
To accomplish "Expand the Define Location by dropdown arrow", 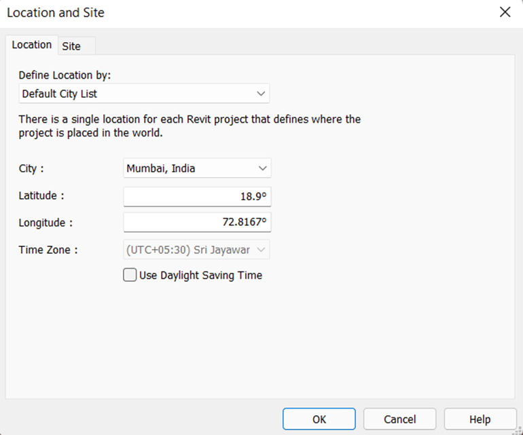I will 261,94.
